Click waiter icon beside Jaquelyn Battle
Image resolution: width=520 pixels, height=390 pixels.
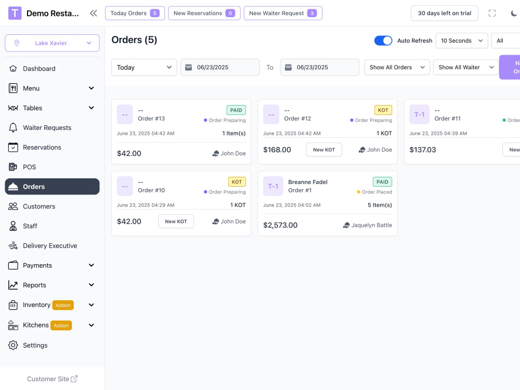coord(346,225)
